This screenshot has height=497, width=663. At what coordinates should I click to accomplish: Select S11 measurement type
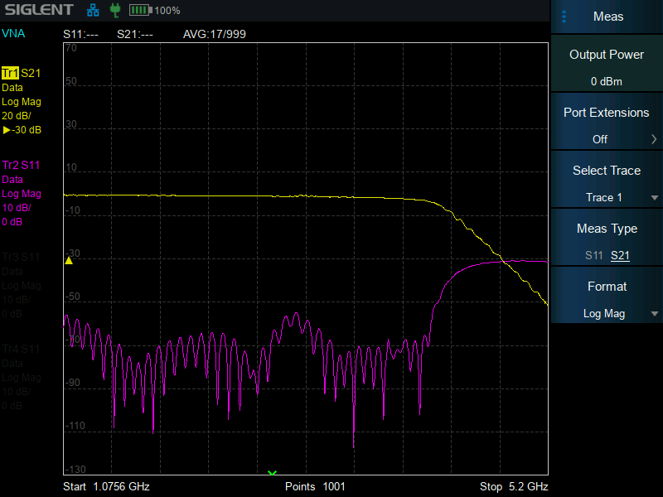pyautogui.click(x=593, y=255)
